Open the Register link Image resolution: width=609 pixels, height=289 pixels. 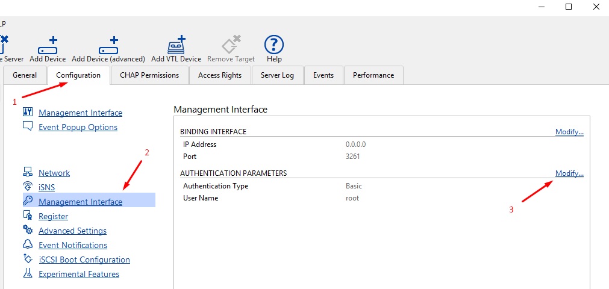tap(53, 216)
